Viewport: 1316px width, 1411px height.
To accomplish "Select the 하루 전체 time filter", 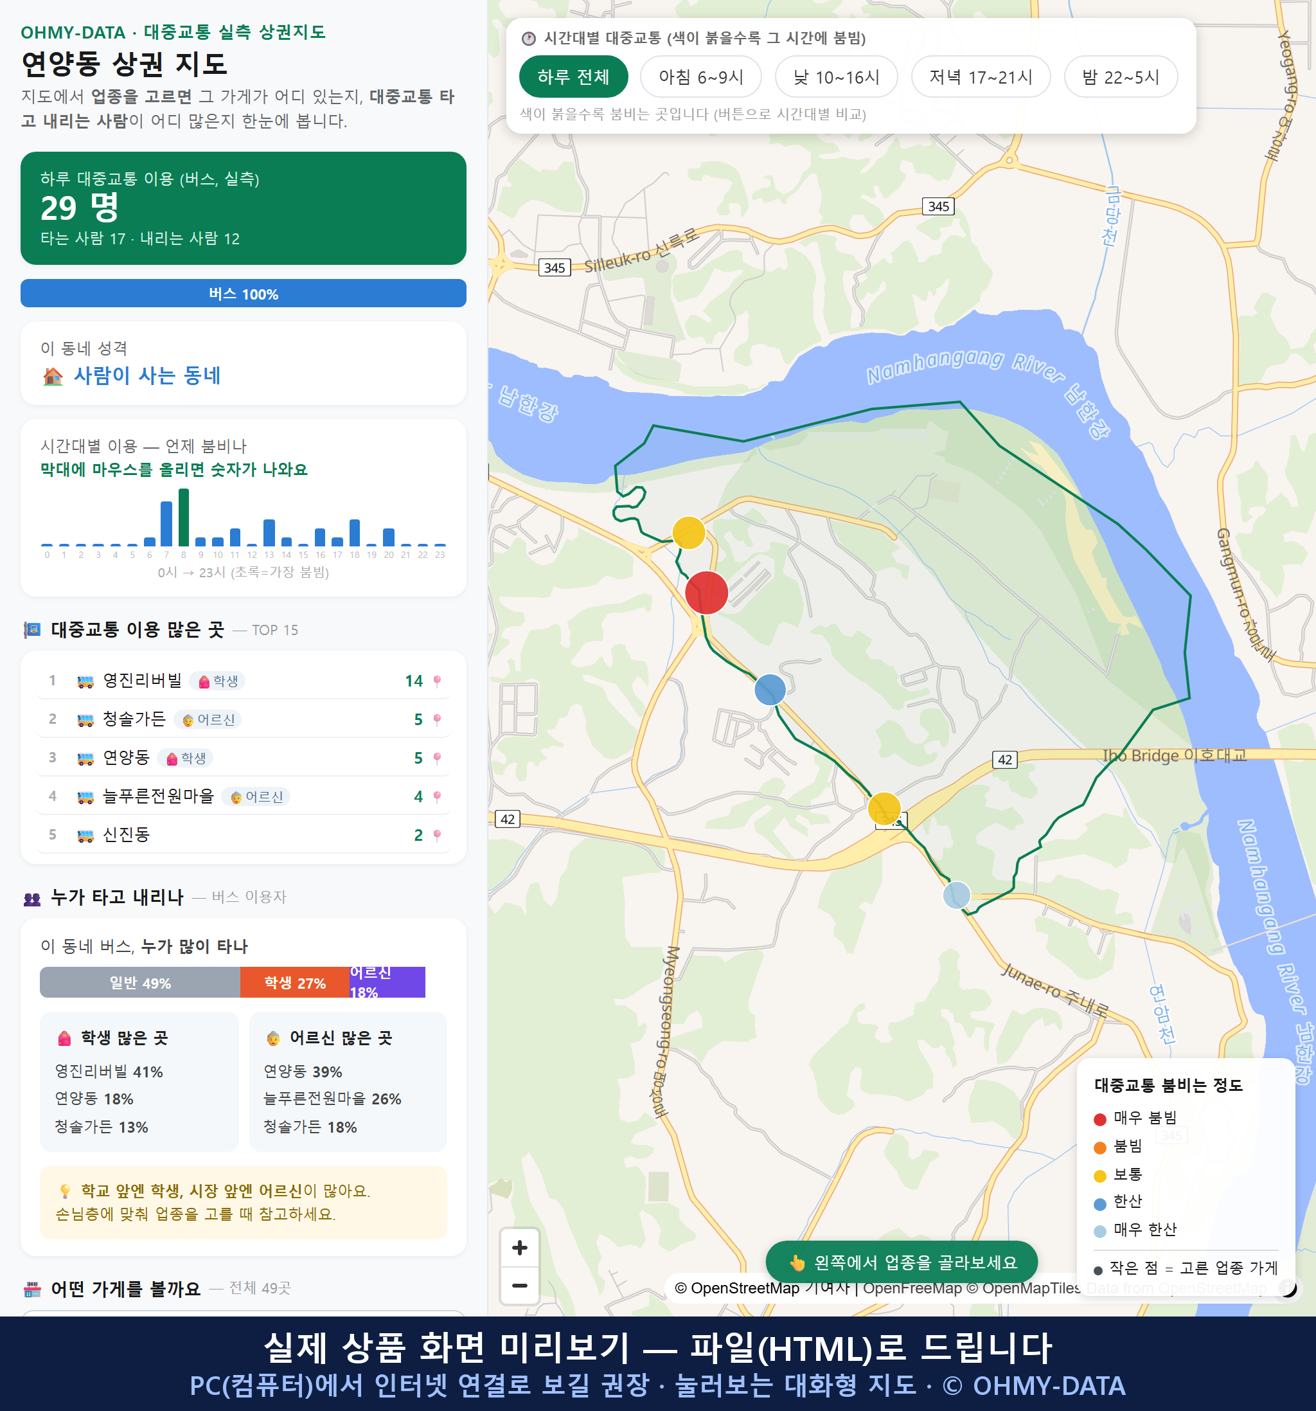I will pos(573,76).
